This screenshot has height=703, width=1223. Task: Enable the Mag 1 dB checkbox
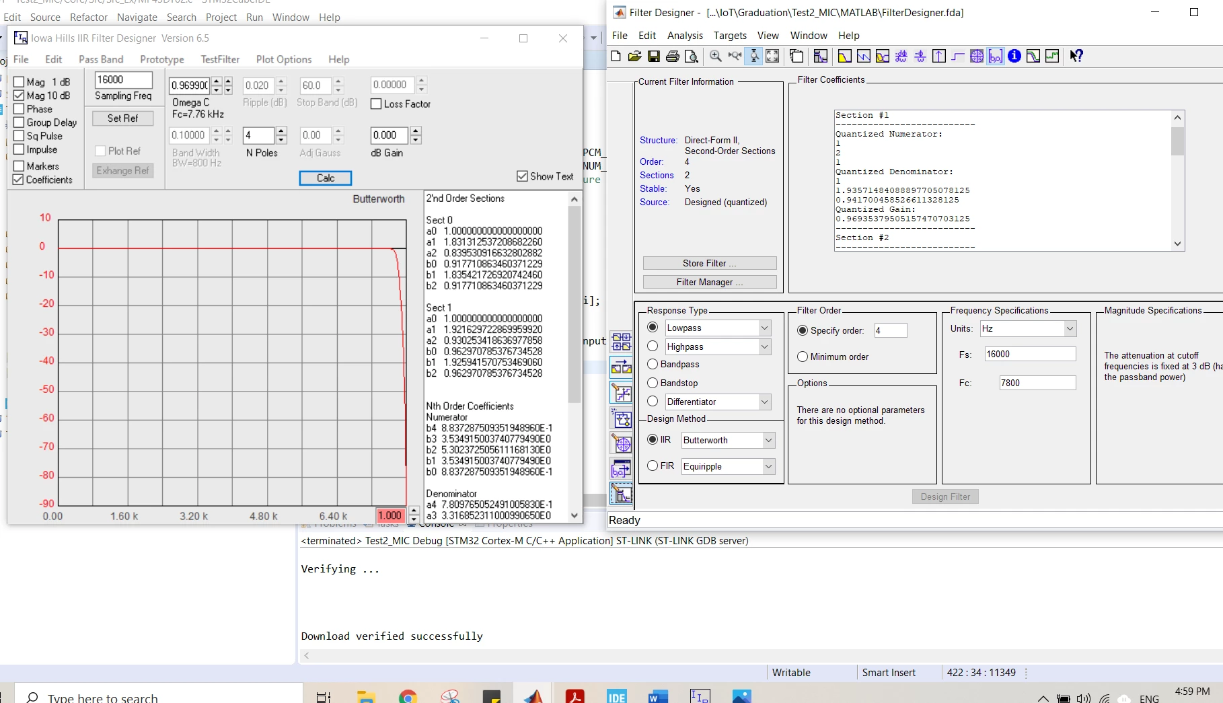(x=19, y=82)
